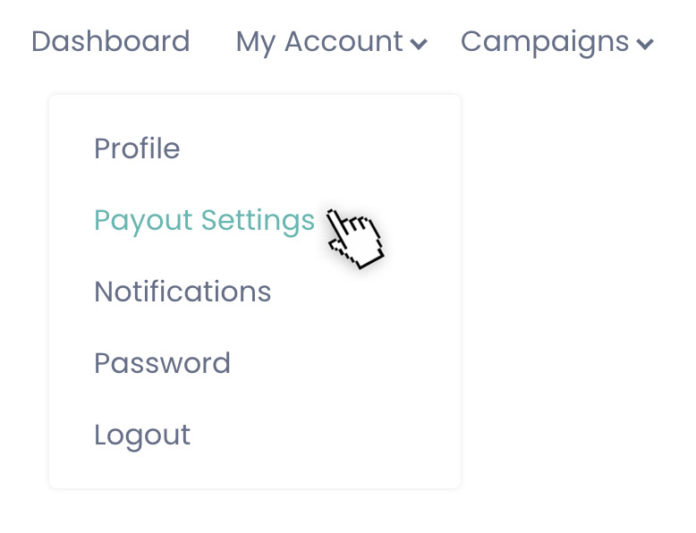696x533 pixels.
Task: Choose the Password menu entry
Action: 162,363
